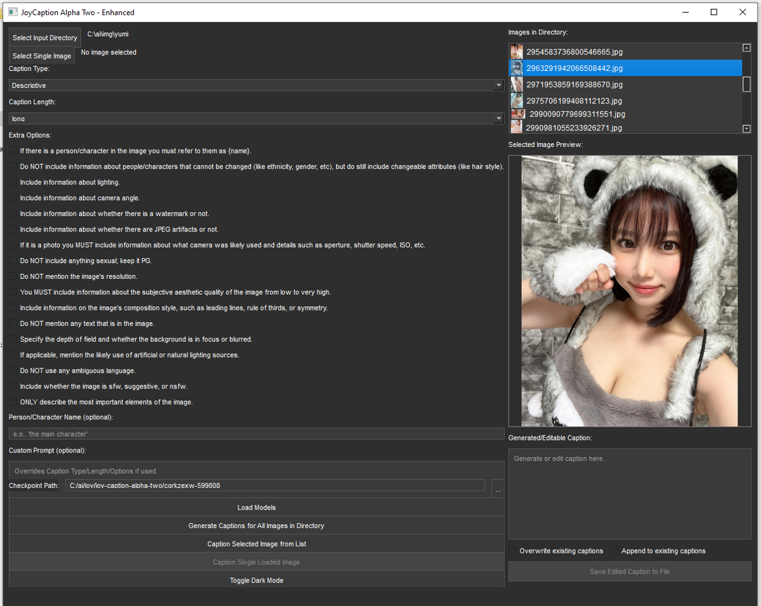Enable 'Include information about lighting'

click(x=12, y=182)
